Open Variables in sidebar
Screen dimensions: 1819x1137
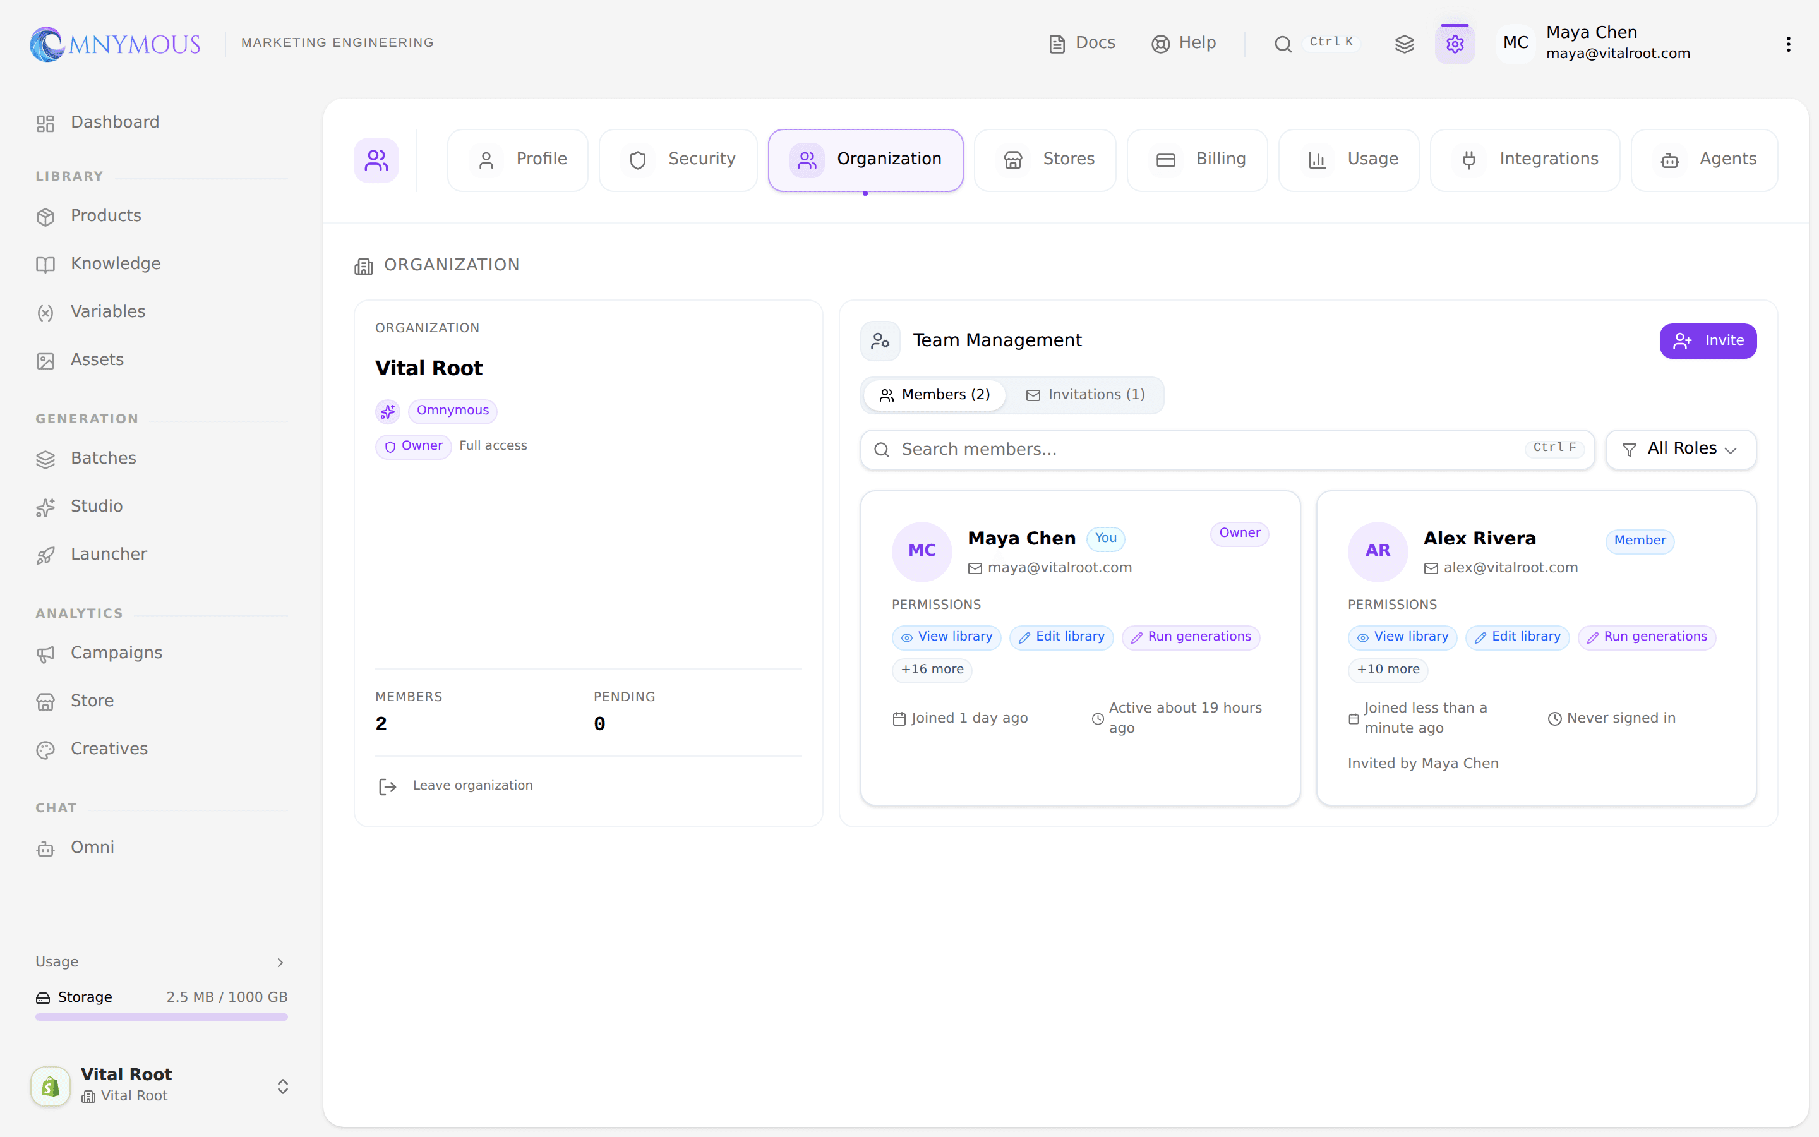point(162,312)
